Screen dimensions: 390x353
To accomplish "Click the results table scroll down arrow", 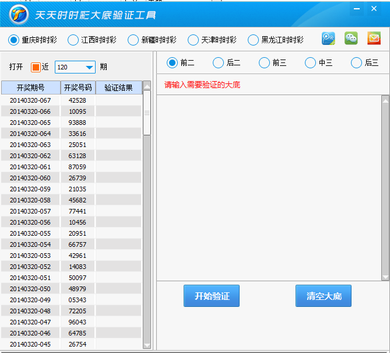I will point(147,345).
